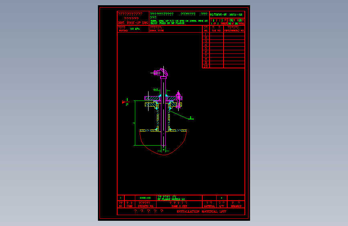Click the 'QTY' column header
Screen dimensions: 348x226
222,206
